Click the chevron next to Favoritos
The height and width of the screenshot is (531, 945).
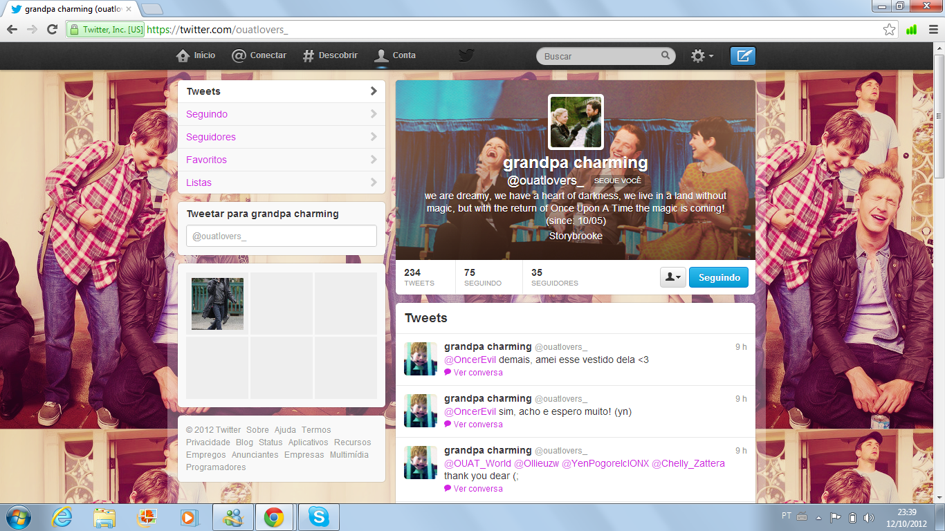374,160
